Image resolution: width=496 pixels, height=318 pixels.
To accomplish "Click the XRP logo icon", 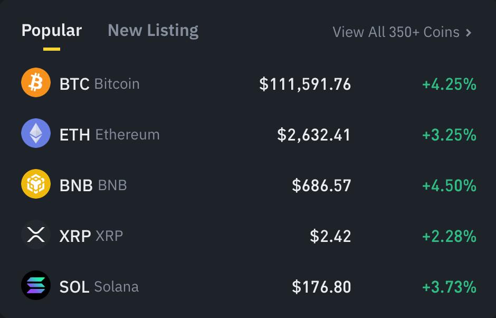I will pyautogui.click(x=36, y=235).
